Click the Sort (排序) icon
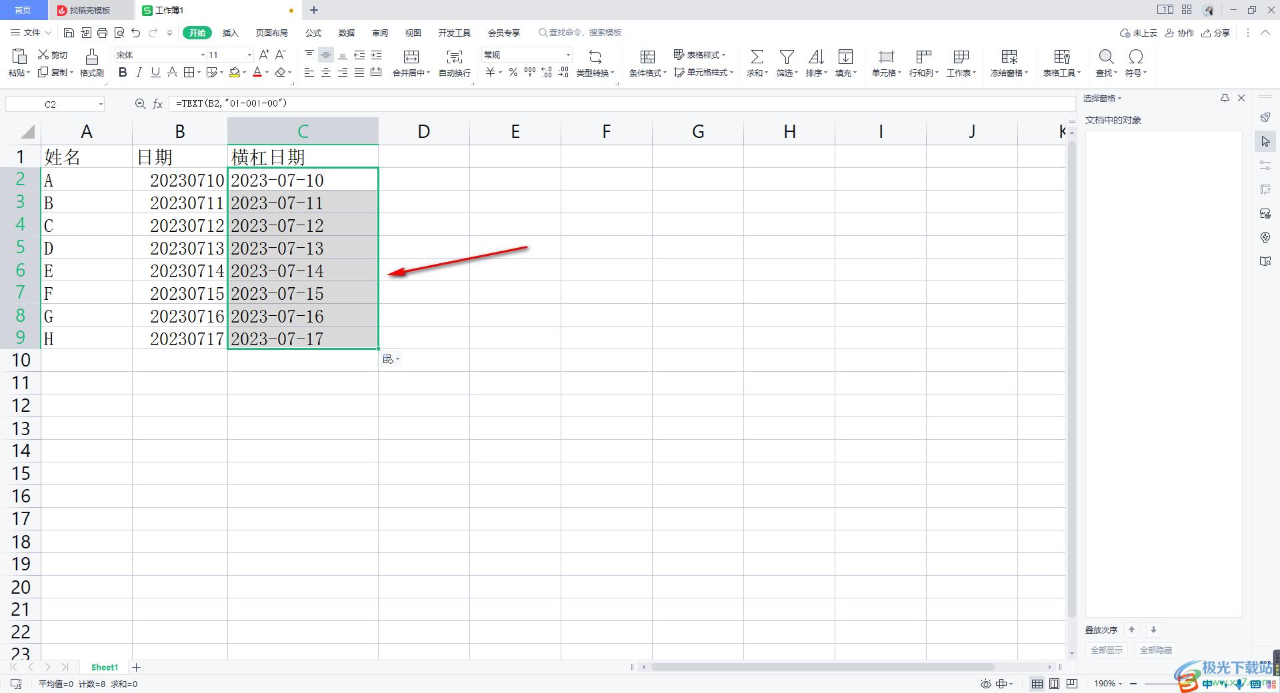Image resolution: width=1280 pixels, height=693 pixels. (816, 57)
